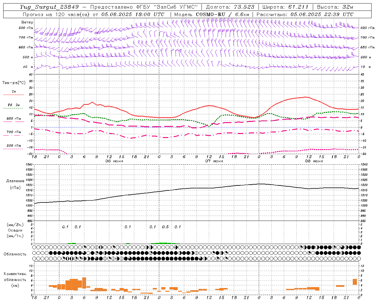Viewport: 376px width, 300px height.
Task: Click the 'Осадки' precipitation label
Action: click(15, 230)
